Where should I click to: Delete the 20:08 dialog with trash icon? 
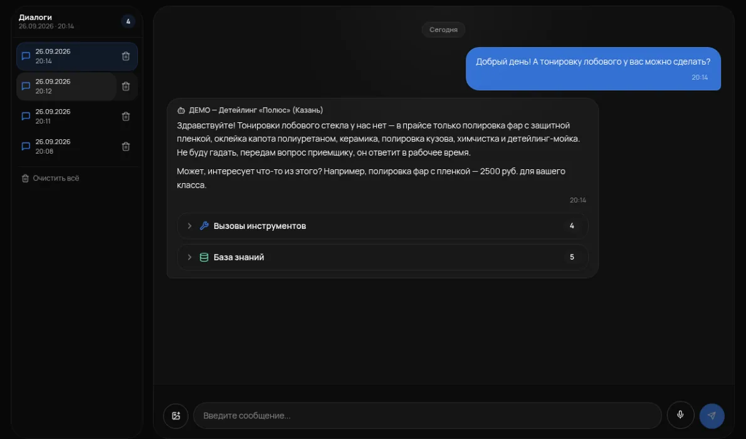coord(125,146)
